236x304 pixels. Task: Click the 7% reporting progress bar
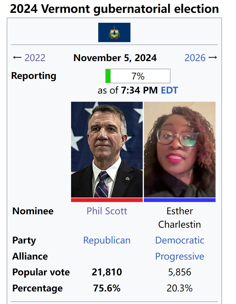coord(138,76)
